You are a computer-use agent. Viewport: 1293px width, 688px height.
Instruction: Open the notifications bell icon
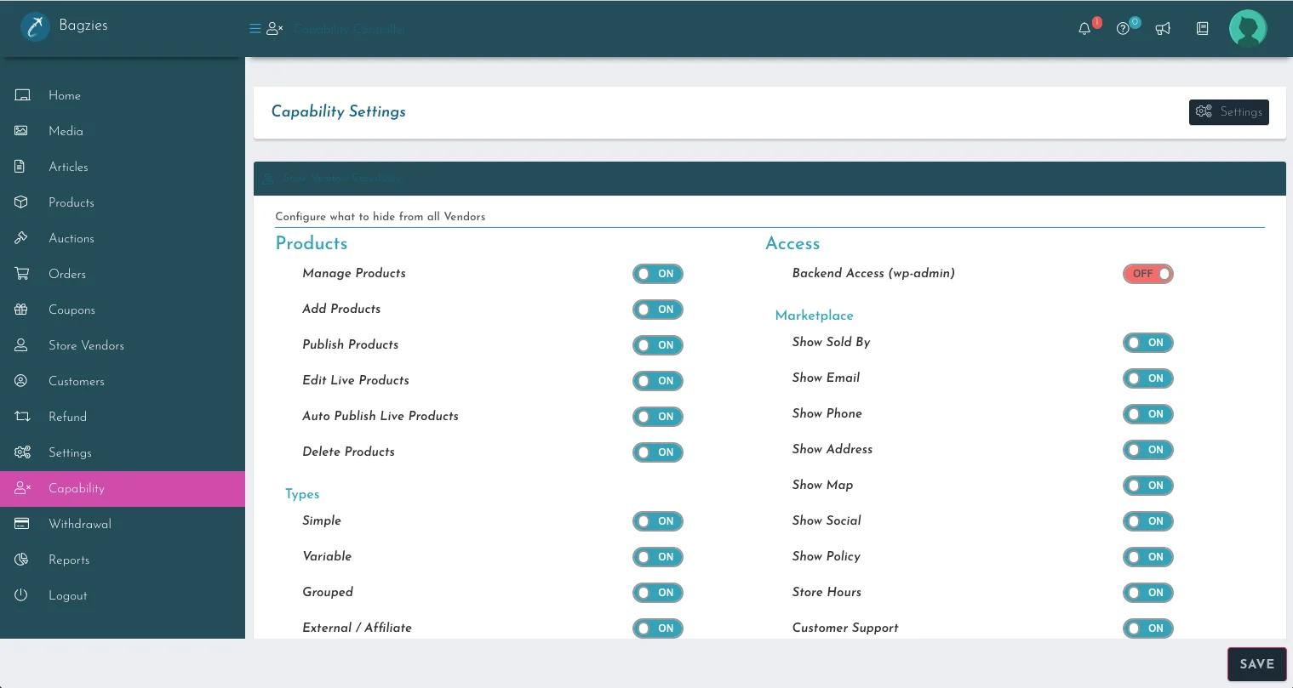[1084, 29]
